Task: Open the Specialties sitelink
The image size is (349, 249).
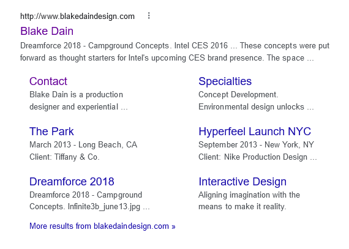Action: point(225,81)
